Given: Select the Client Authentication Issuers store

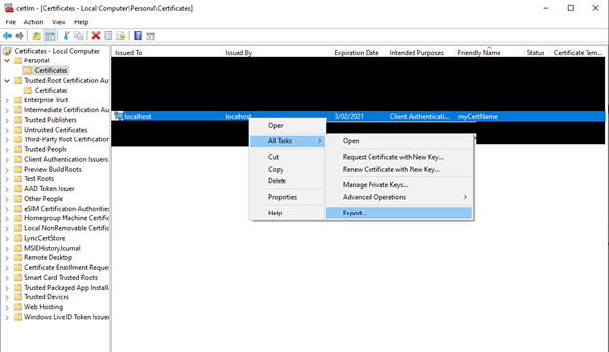Looking at the screenshot, I should pyautogui.click(x=66, y=159).
